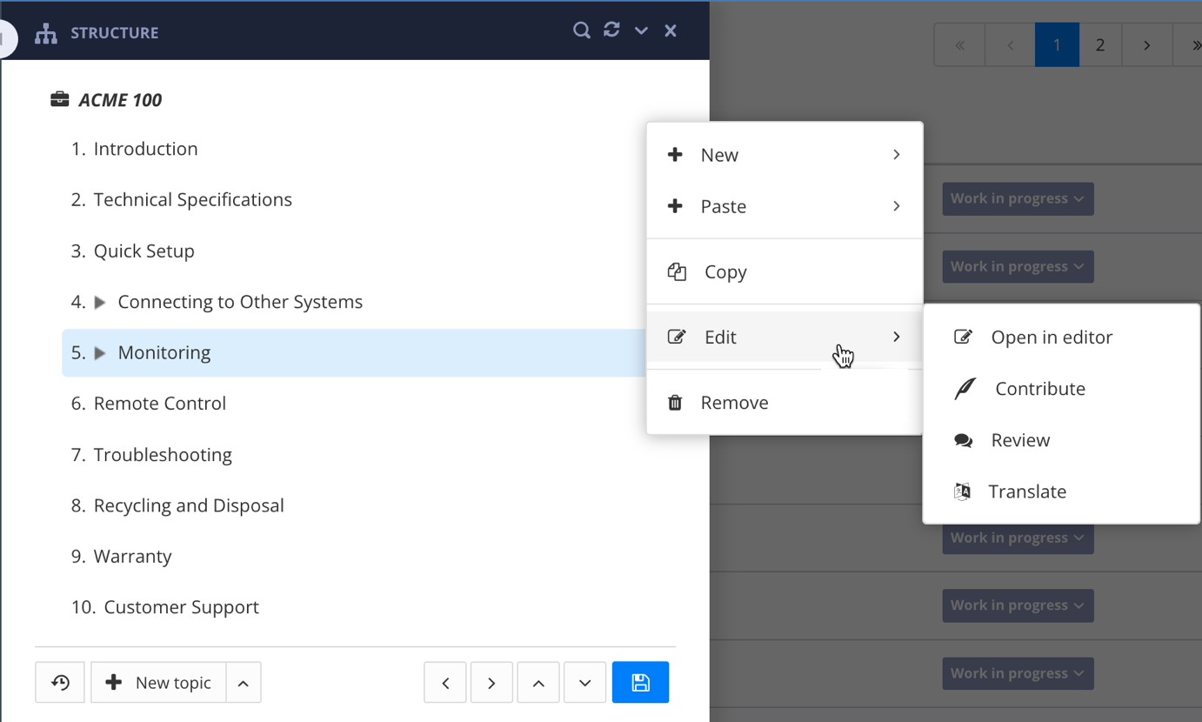Move the selected topic up with the arrow
The width and height of the screenshot is (1202, 722).
coord(538,682)
